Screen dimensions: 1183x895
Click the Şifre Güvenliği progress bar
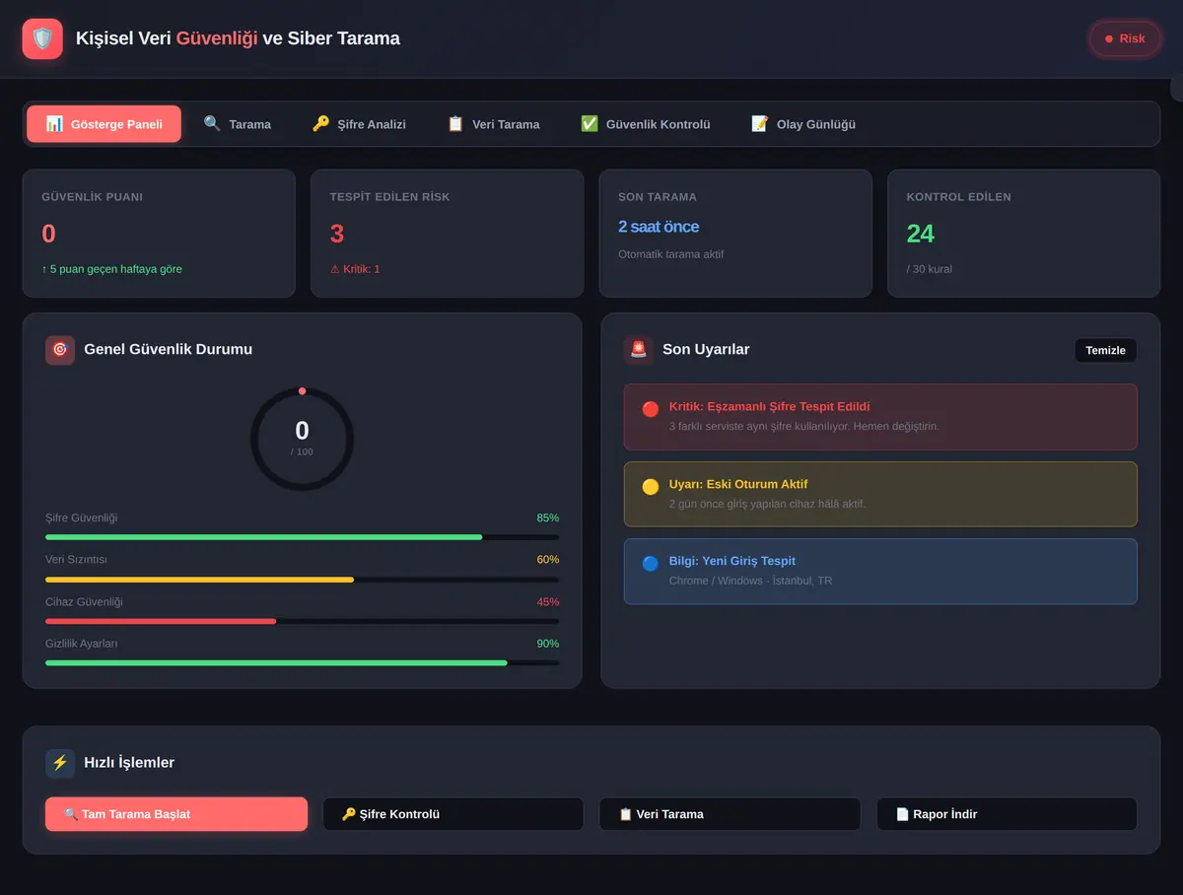302,537
